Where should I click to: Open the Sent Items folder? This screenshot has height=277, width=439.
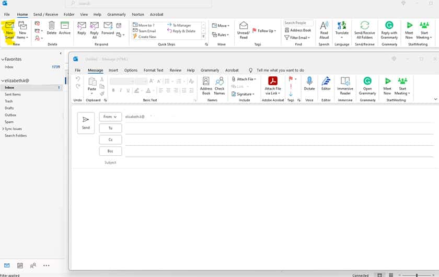click(13, 95)
